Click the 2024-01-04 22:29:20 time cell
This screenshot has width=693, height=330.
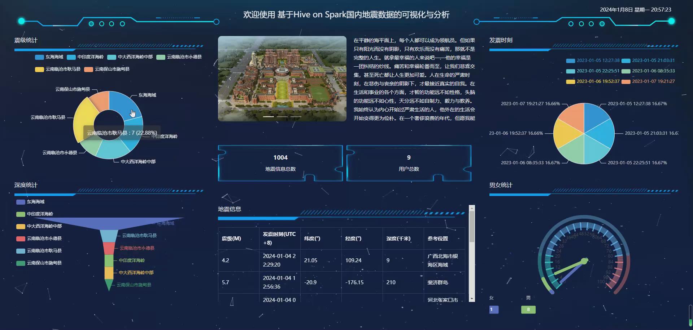pos(280,260)
